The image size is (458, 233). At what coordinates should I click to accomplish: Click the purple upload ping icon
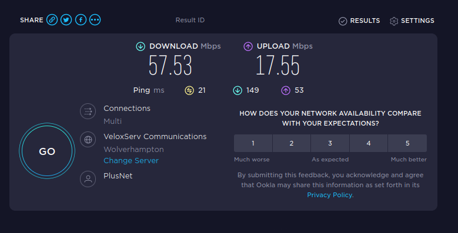(286, 90)
